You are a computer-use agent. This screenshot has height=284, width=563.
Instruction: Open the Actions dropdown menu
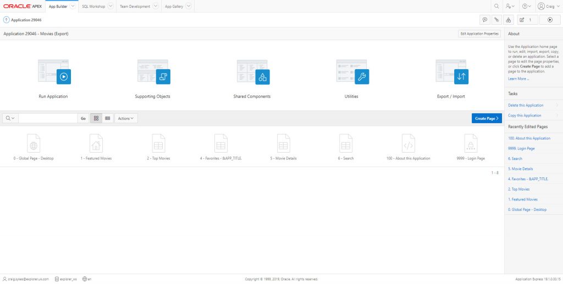point(126,118)
